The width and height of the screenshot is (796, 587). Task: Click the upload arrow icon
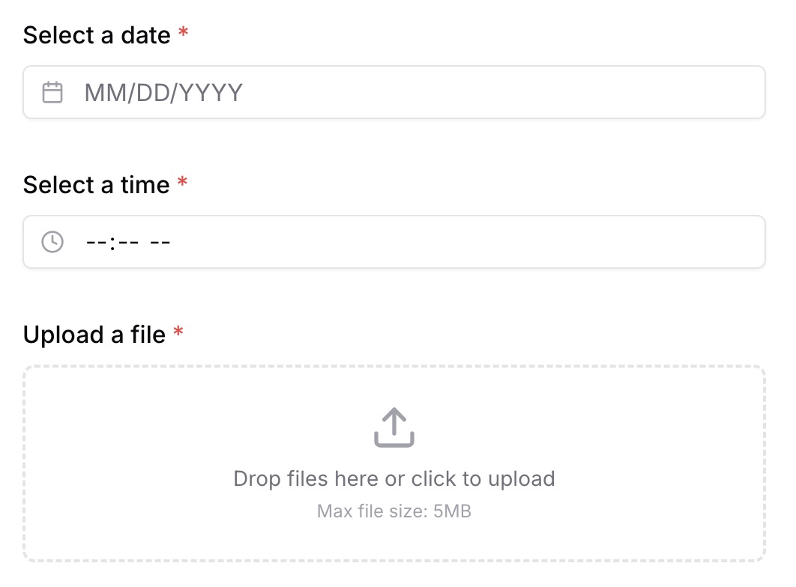[394, 428]
